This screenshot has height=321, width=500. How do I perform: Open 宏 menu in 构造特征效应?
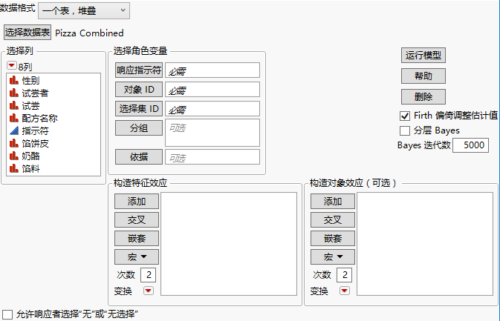tap(137, 257)
